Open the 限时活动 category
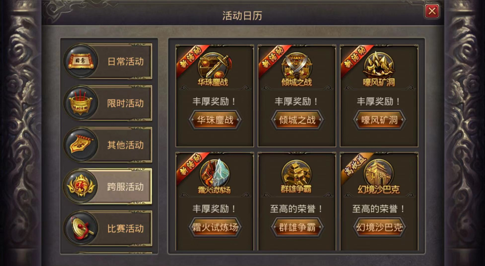 tap(108, 103)
